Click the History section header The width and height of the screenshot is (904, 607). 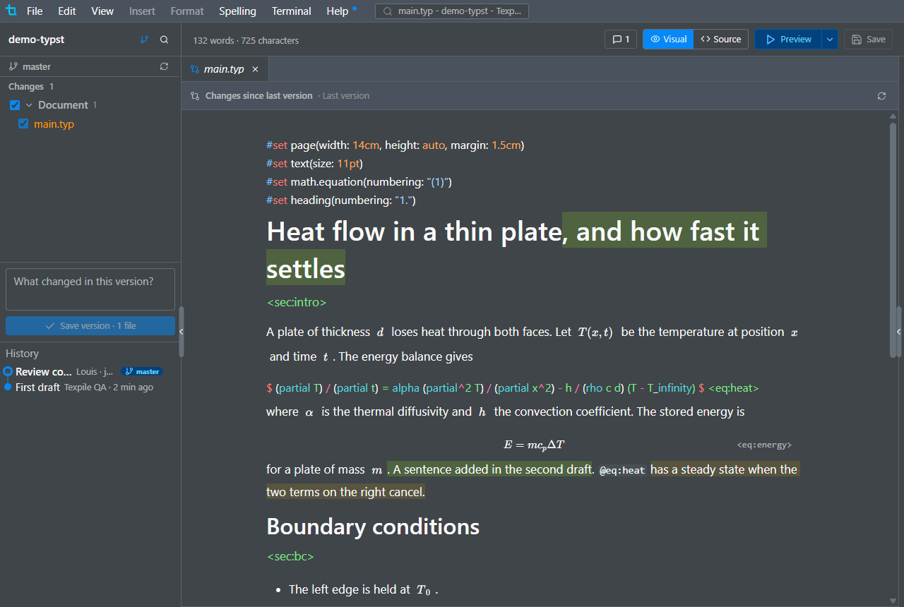pos(22,353)
